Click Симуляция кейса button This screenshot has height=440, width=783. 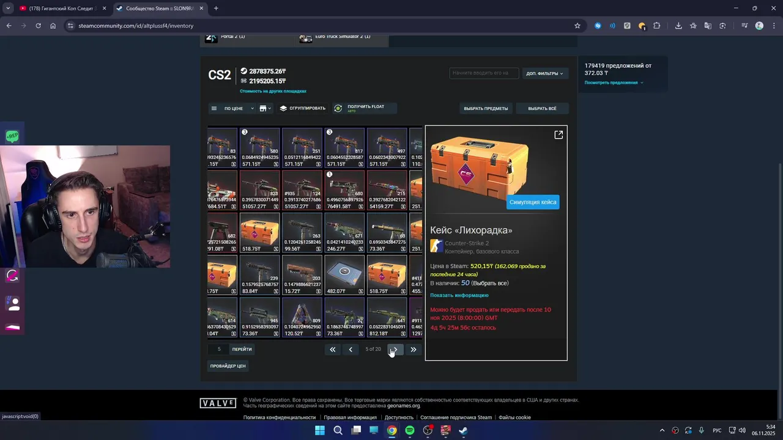[x=533, y=202]
